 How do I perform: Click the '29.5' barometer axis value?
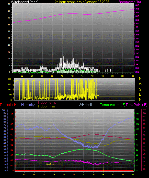[x=137, y=46]
